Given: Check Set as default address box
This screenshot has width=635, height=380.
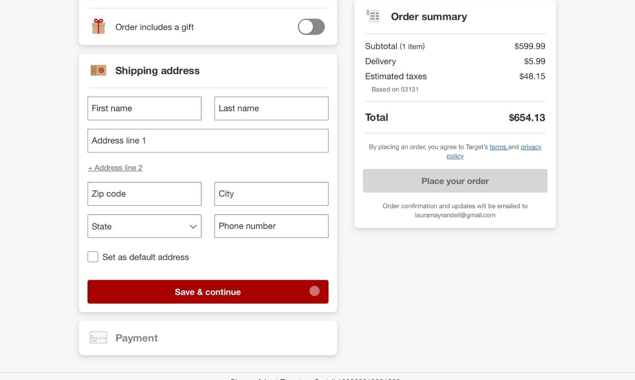Looking at the screenshot, I should [x=93, y=257].
